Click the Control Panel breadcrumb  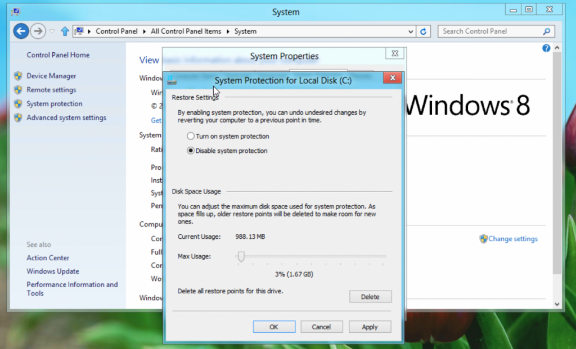tap(116, 31)
